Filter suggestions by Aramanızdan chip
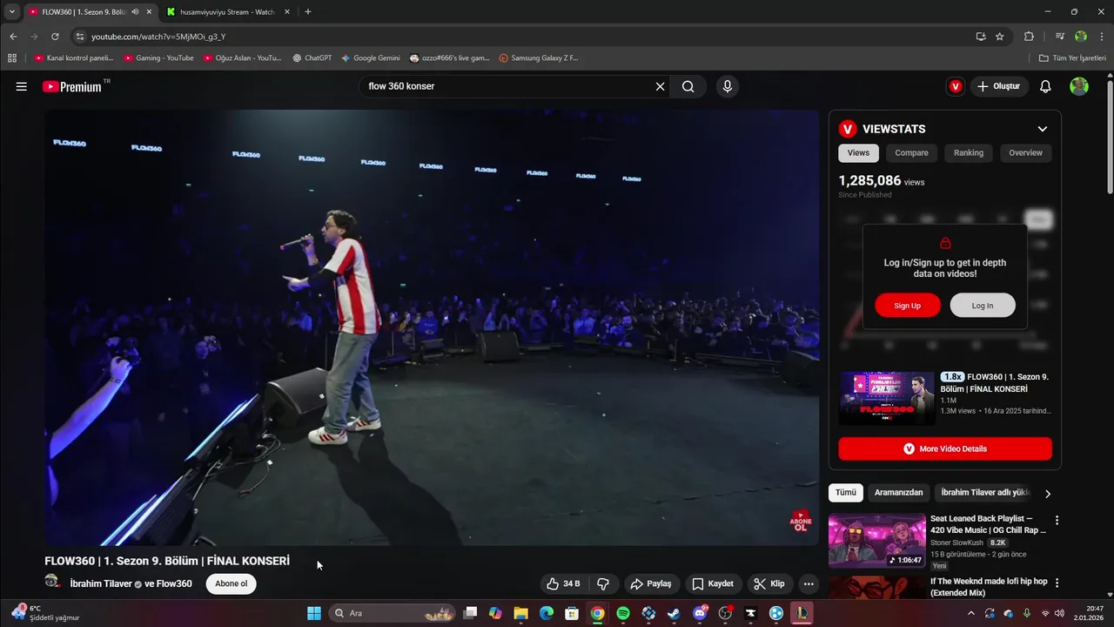Screen dimensions: 1114x627 (899, 493)
